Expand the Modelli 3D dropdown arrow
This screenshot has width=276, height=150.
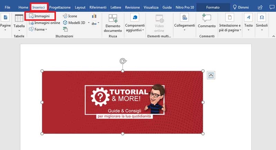89,23
